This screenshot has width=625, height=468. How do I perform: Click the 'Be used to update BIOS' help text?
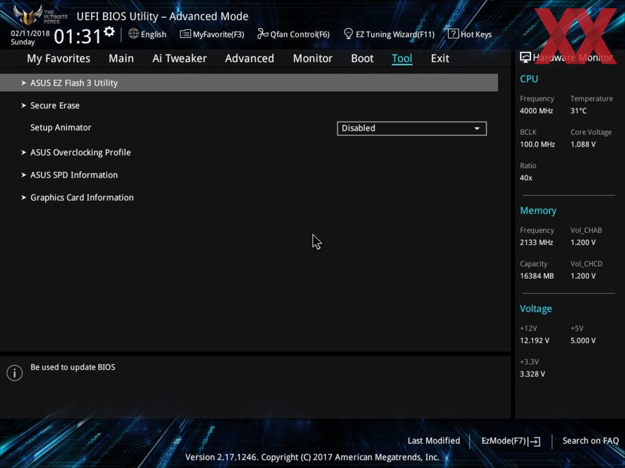(73, 367)
